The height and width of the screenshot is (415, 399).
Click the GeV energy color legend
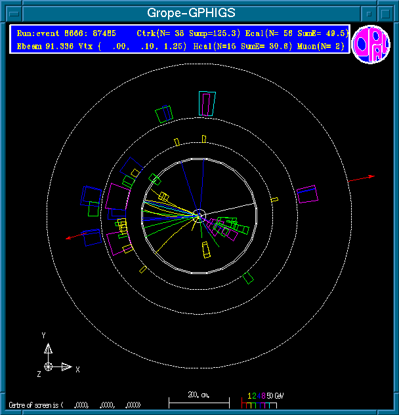[x=261, y=400]
